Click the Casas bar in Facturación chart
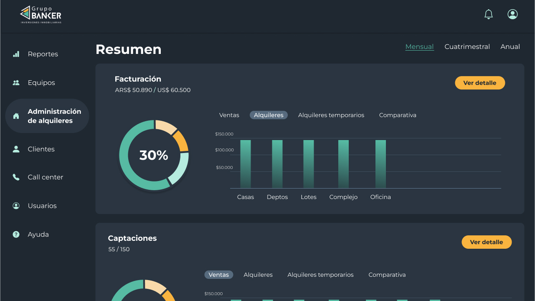 (246, 164)
